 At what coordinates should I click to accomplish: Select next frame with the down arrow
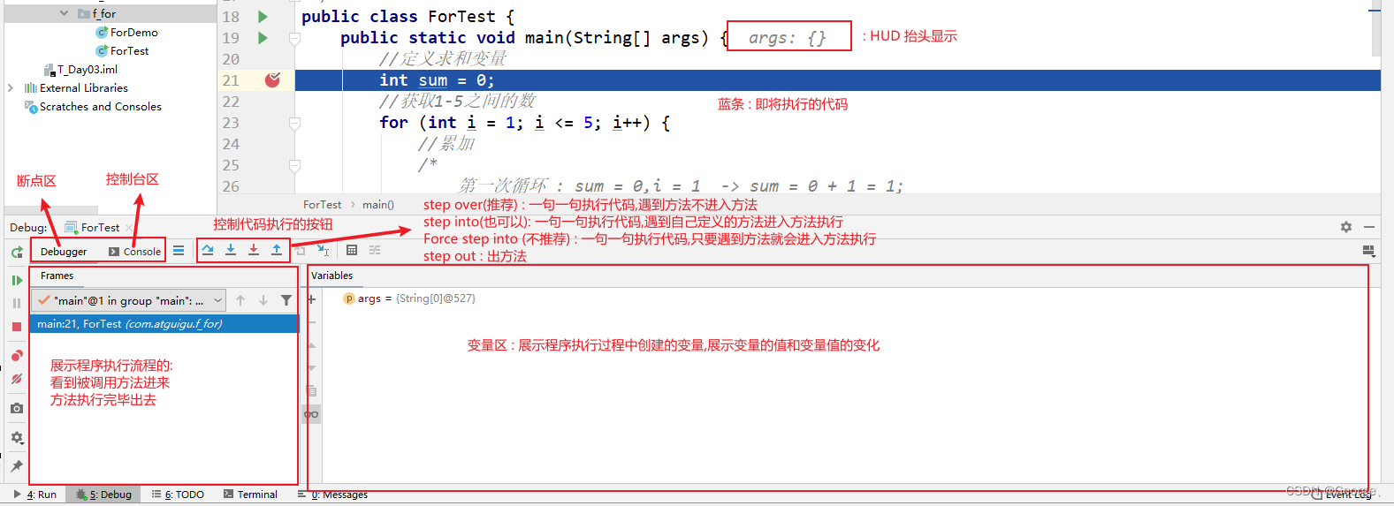tap(263, 300)
